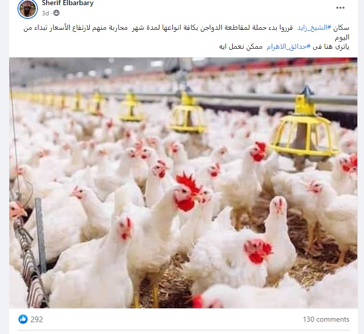Click the blue Like reaction icon

23,319
